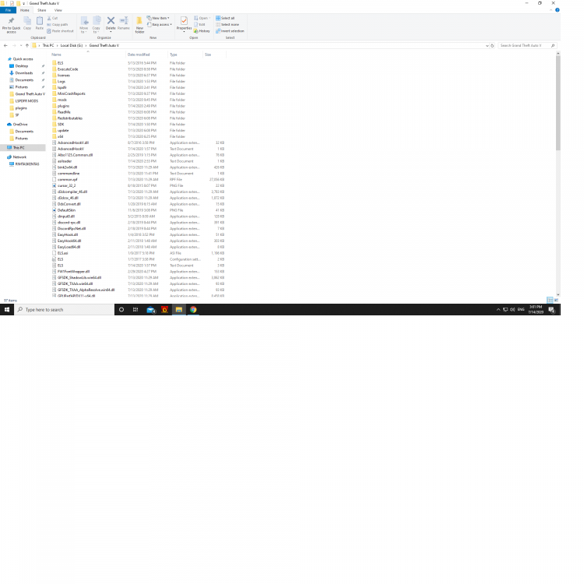Expand address bar history dropdown
The image size is (584, 584).
487,45
